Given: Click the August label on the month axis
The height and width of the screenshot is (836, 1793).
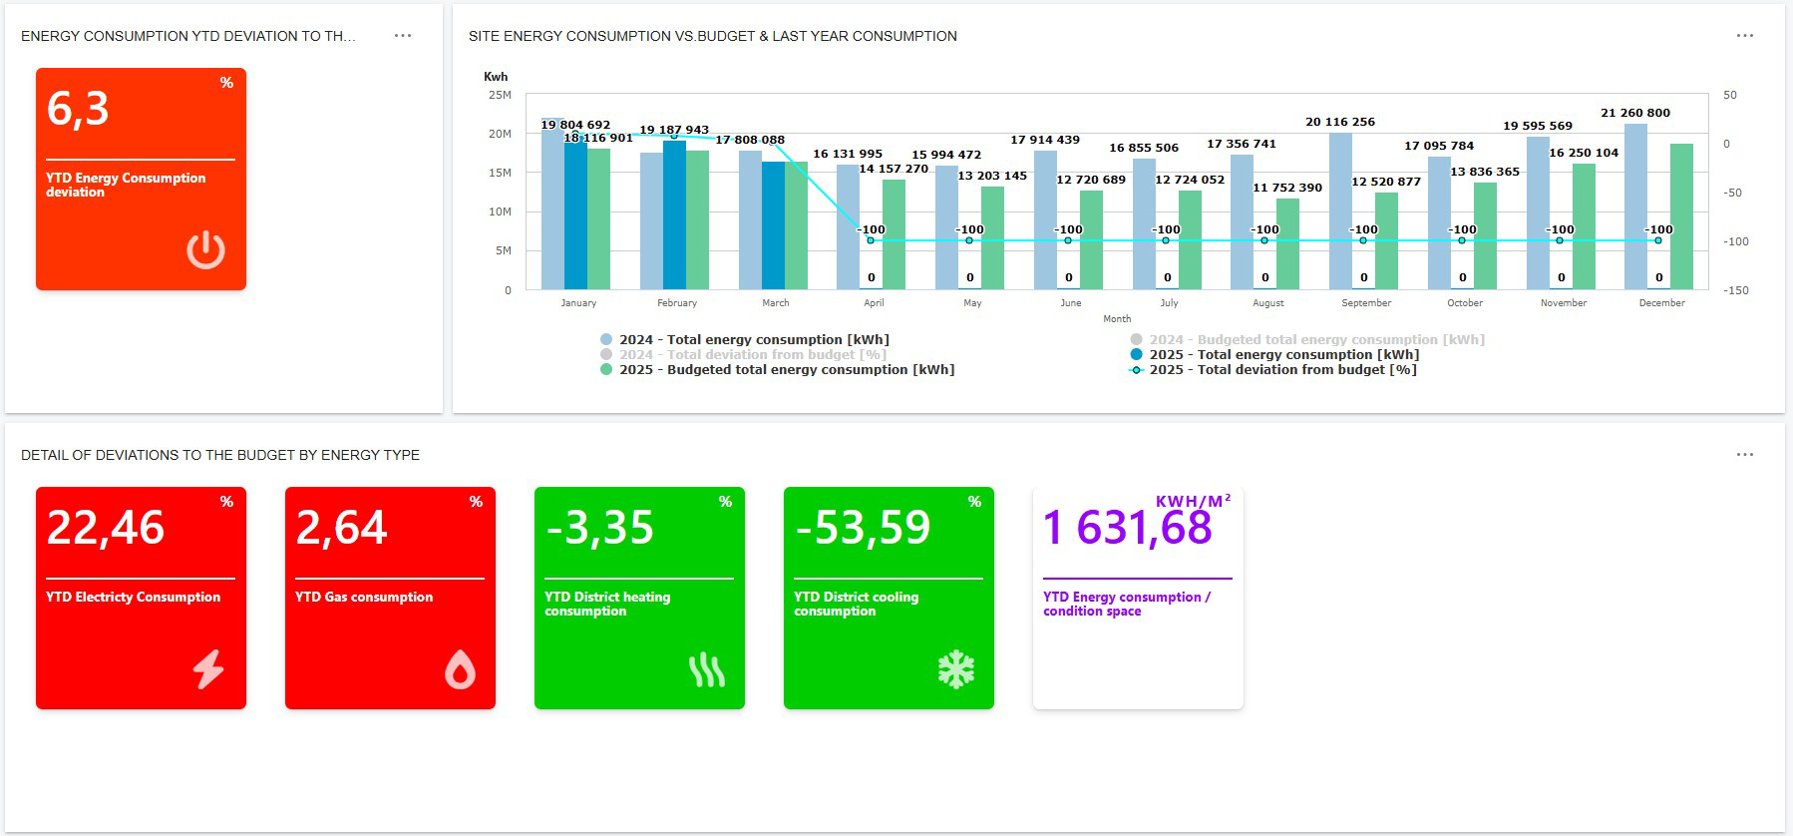Looking at the screenshot, I should pos(1267,303).
